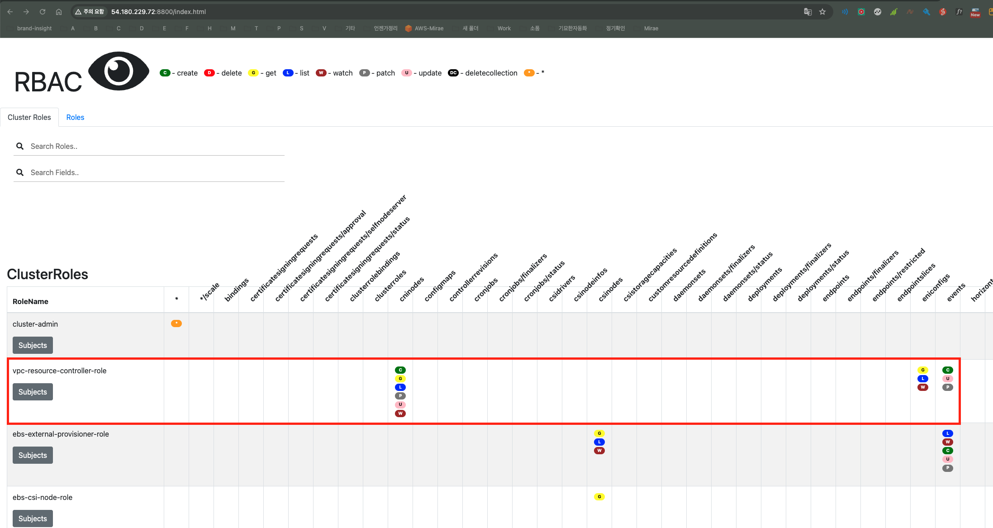Click the green create legend badge
This screenshot has height=528, width=993.
[165, 73]
